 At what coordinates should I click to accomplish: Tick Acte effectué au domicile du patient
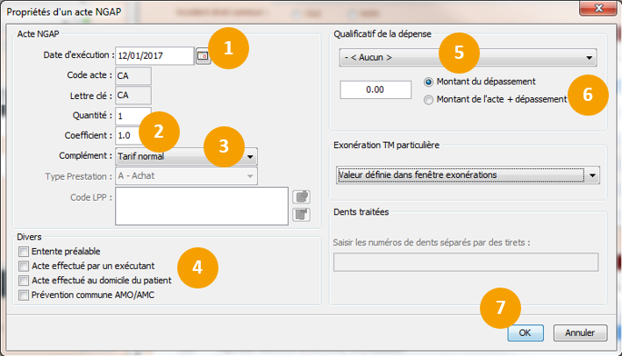(23, 281)
